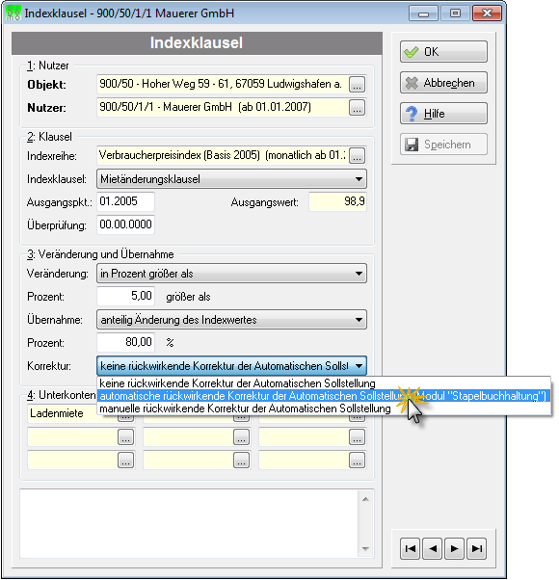This screenshot has height=580, width=559.
Task: Click browse button beside Ladenmiete
Action: pos(126,418)
